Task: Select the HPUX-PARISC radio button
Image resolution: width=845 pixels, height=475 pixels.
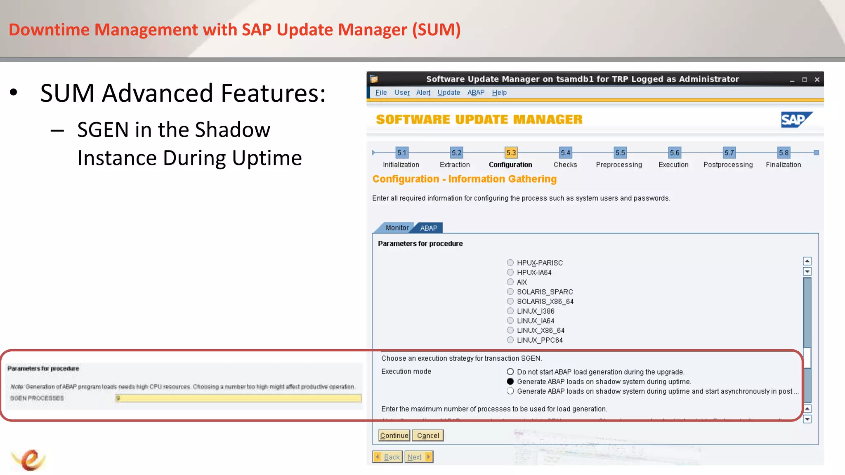Action: point(510,263)
